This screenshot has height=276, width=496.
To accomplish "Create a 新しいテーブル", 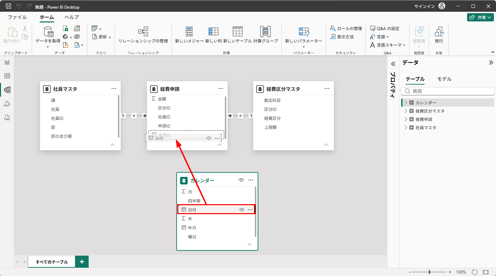I will 237,36.
